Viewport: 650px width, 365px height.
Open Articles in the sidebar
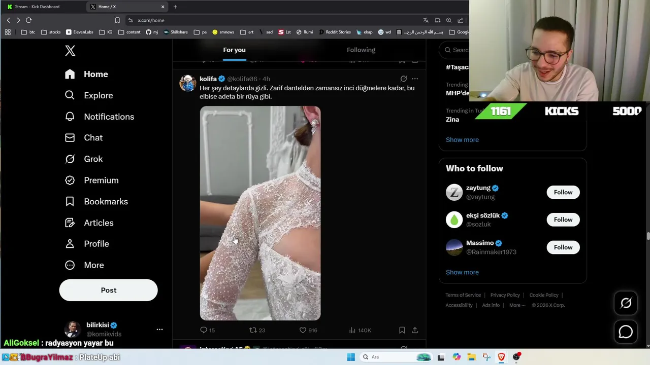[89, 223]
